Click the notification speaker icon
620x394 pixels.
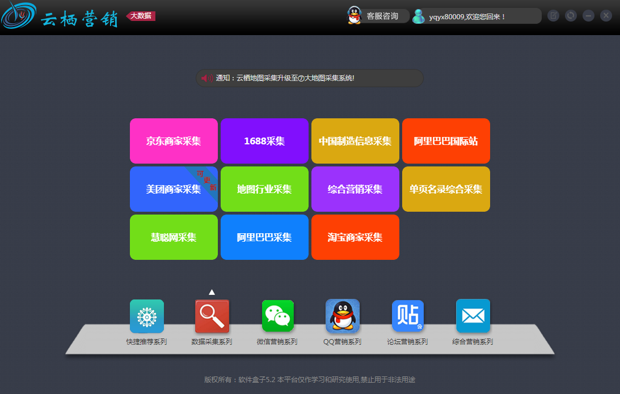pyautogui.click(x=207, y=78)
